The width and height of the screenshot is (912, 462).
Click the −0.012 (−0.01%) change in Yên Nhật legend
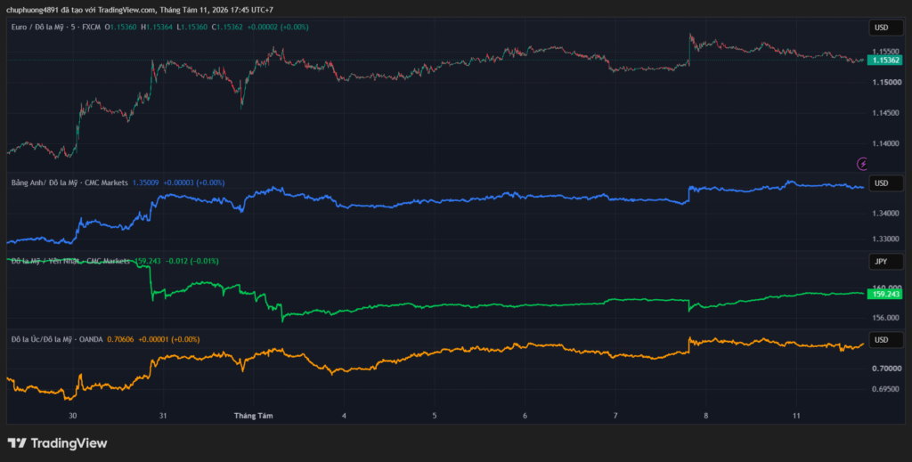[x=192, y=262]
